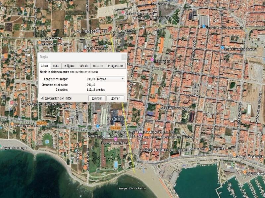
Task: Toggle the 'Navegación con ratón' checkbox
Action: pyautogui.click(x=42, y=98)
